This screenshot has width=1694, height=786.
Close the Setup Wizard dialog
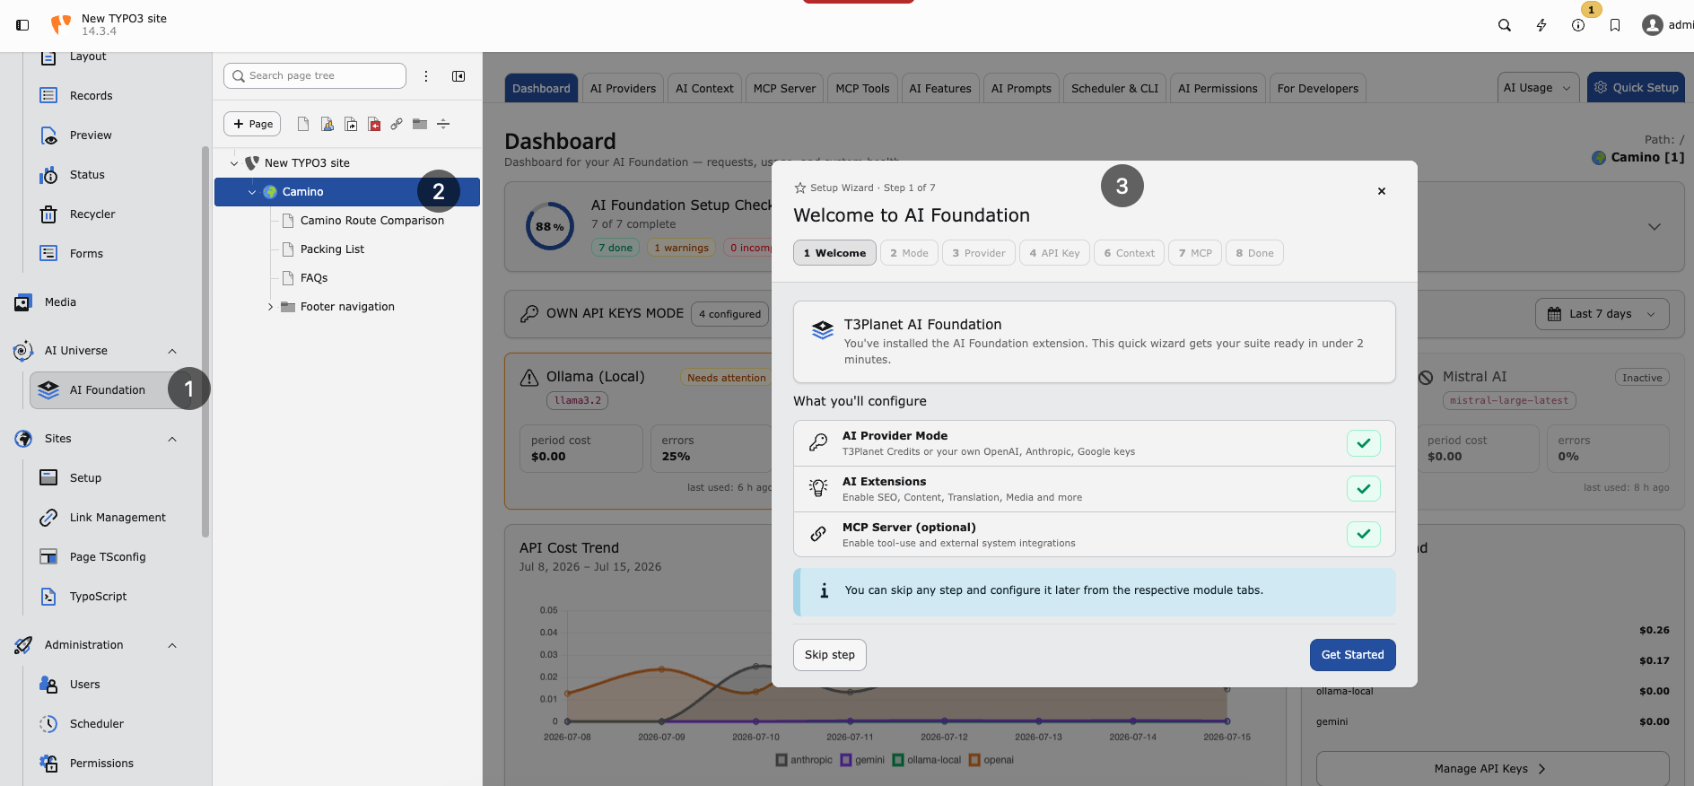1382,191
